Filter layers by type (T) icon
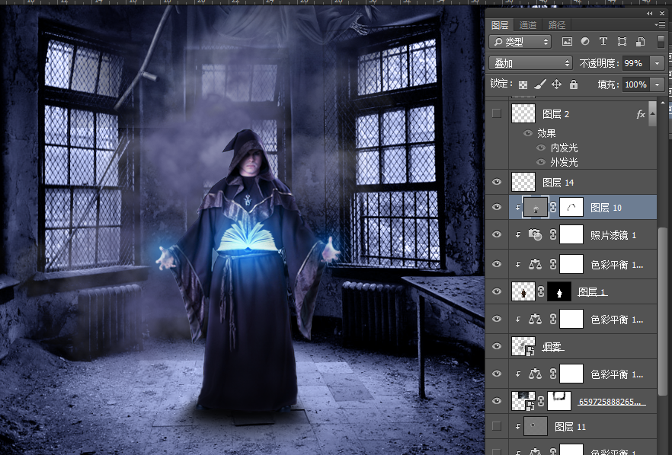 coord(603,42)
